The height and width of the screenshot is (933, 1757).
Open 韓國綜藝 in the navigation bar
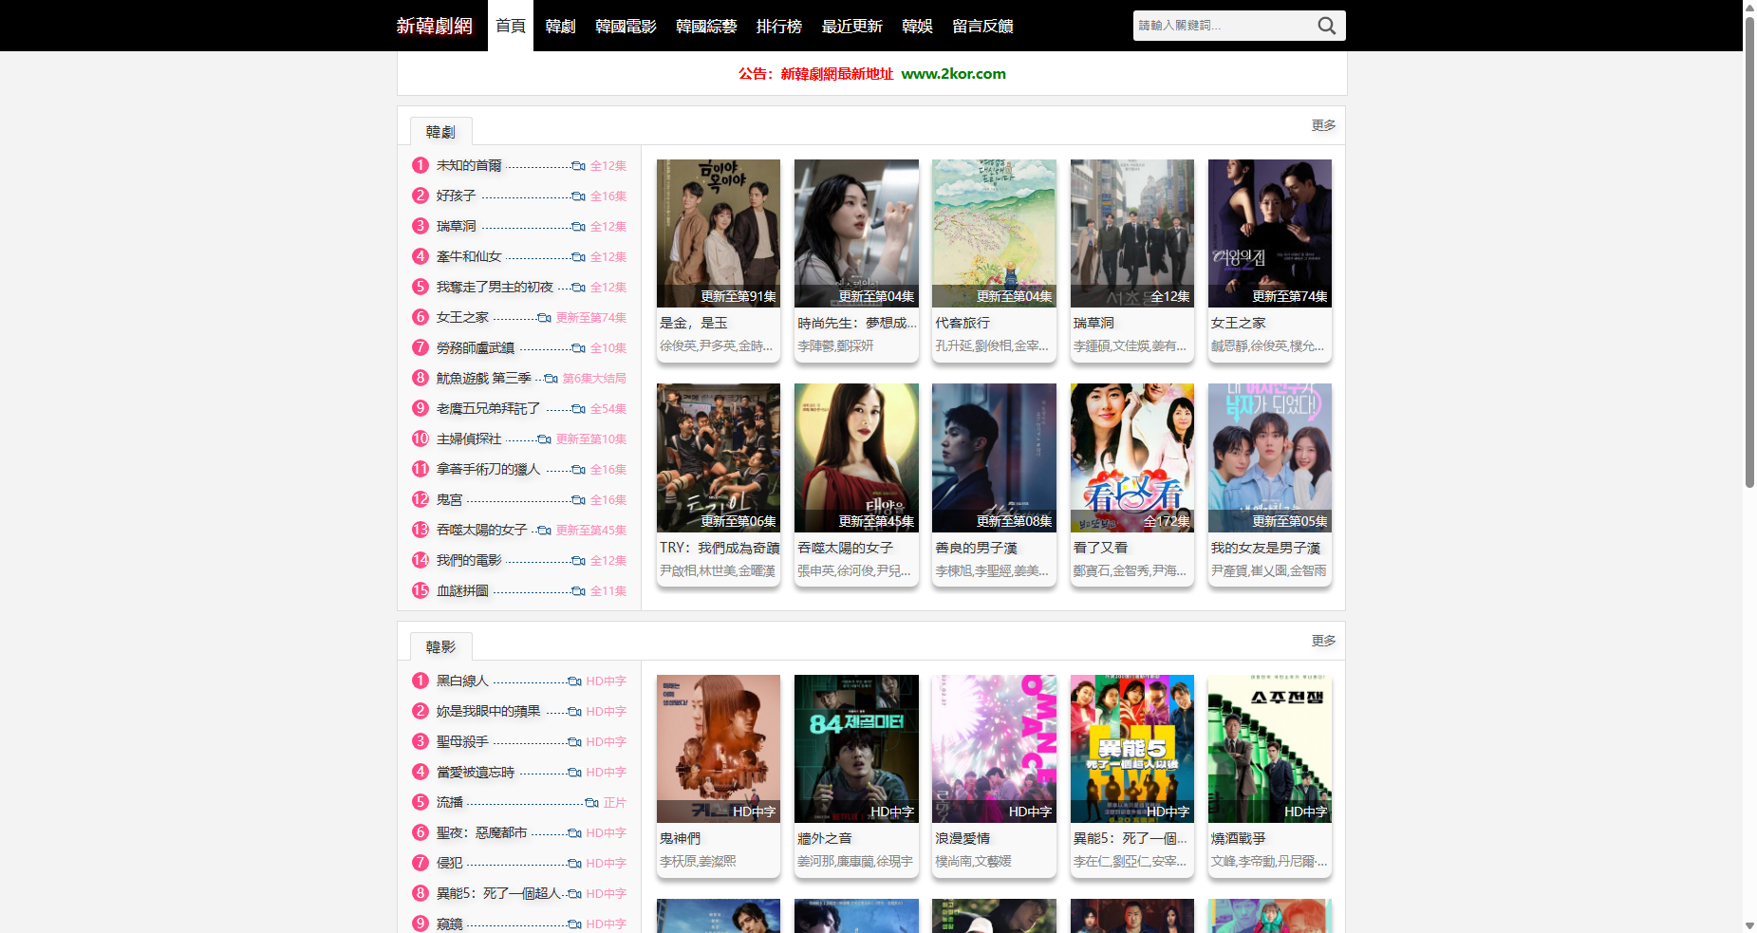(x=706, y=26)
